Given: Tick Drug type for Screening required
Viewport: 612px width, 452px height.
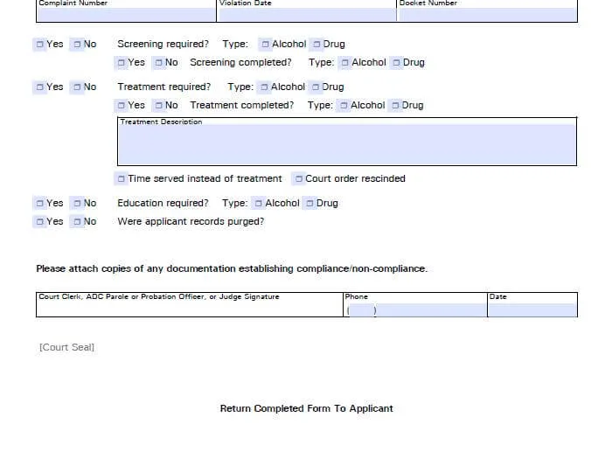Looking at the screenshot, I should [316, 44].
